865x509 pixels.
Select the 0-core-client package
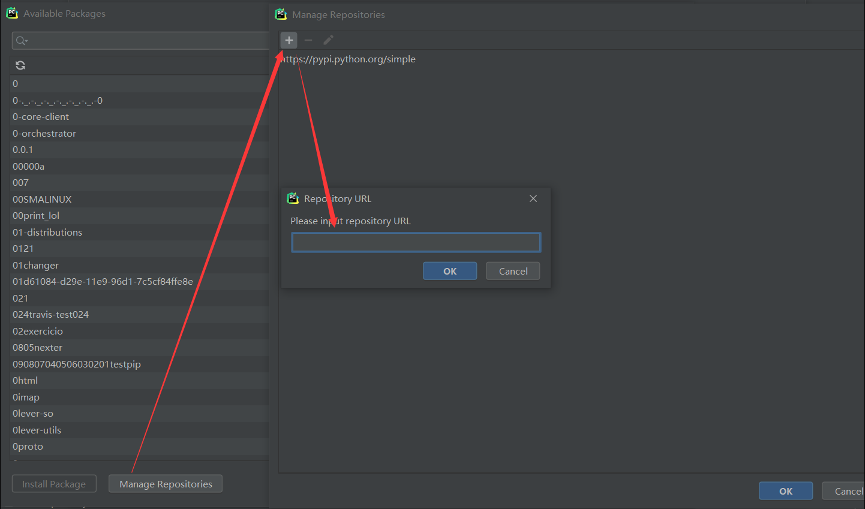tap(139, 117)
